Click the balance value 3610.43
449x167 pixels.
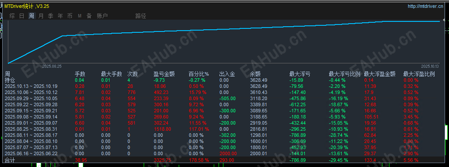[258, 92]
